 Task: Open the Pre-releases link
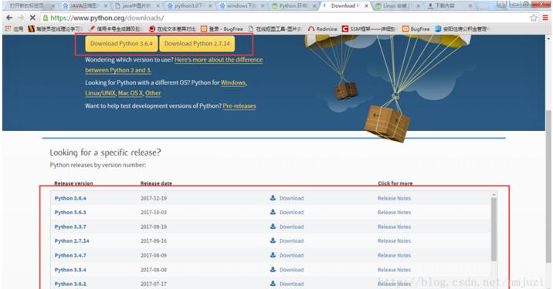point(239,106)
